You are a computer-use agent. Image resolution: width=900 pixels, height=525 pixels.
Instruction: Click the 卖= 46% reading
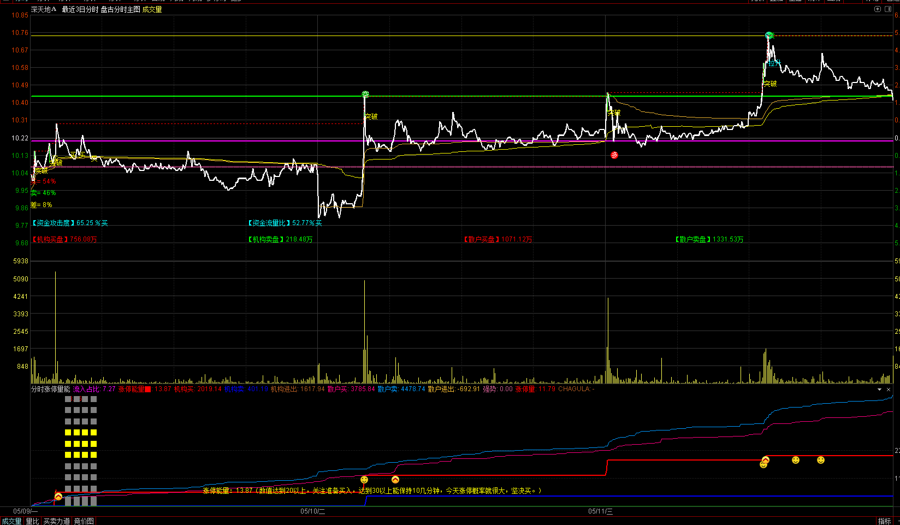(43, 193)
